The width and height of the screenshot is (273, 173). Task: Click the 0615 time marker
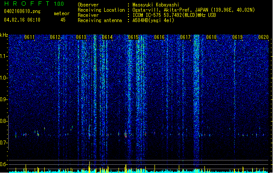pos(133,37)
